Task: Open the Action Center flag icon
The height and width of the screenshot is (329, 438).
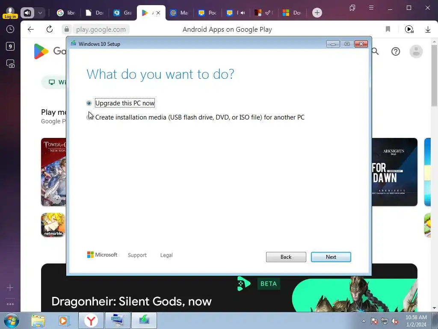Action: point(374,321)
